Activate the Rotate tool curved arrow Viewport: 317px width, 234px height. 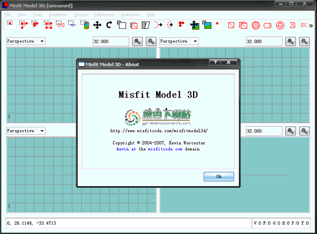(x=109, y=25)
